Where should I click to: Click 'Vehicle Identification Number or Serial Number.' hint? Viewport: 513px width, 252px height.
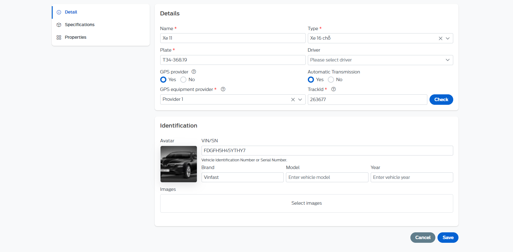tap(244, 160)
